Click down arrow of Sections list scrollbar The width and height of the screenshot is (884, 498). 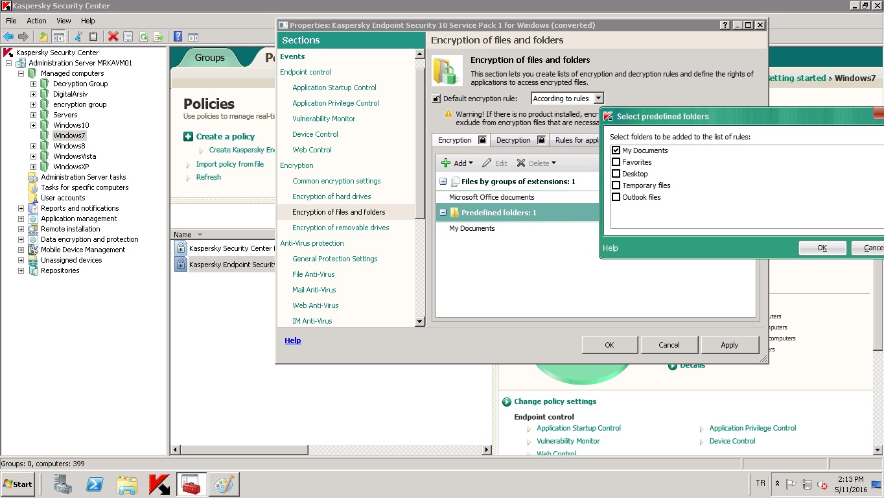[x=419, y=321]
